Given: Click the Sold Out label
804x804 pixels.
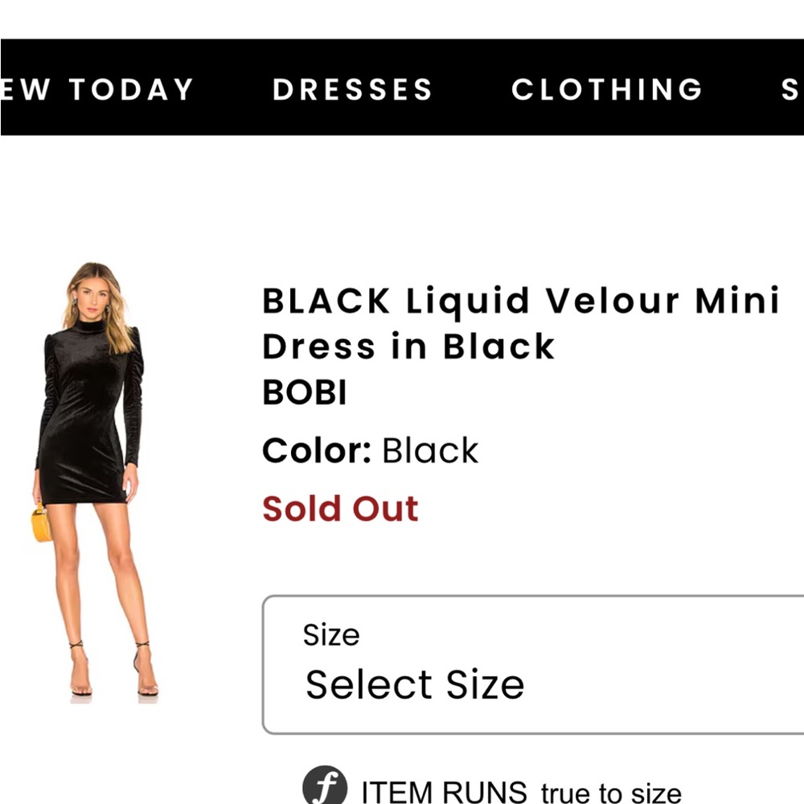Looking at the screenshot, I should [x=339, y=508].
